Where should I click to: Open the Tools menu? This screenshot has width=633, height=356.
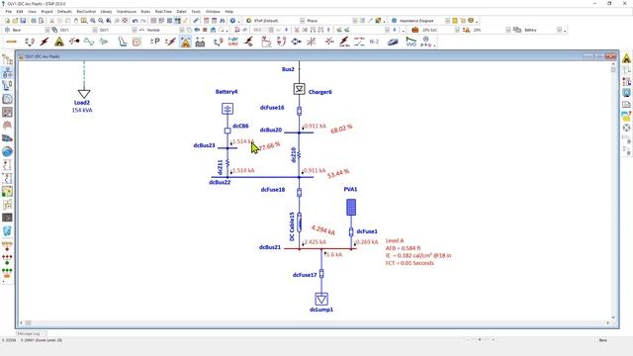[x=196, y=12]
